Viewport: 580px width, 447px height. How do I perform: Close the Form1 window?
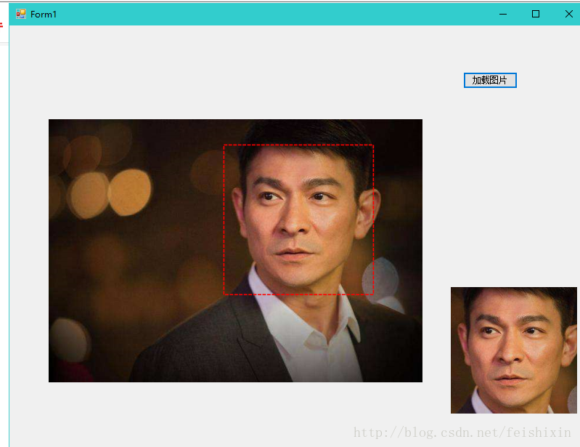pyautogui.click(x=569, y=14)
